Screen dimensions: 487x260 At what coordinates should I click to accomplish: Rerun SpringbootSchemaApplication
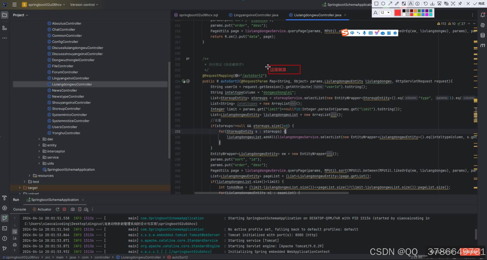coord(58,209)
